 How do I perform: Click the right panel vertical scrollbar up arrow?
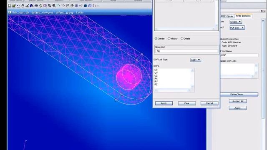(263, 20)
